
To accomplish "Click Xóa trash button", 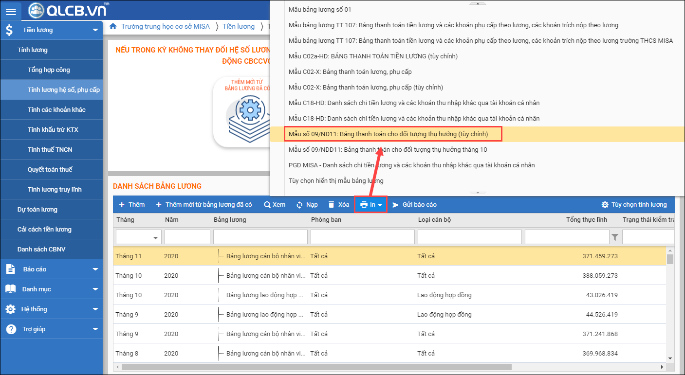I will pos(338,205).
